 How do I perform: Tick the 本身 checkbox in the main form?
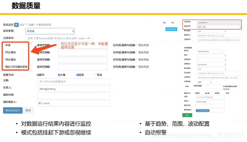pyautogui.click(x=4, y=45)
